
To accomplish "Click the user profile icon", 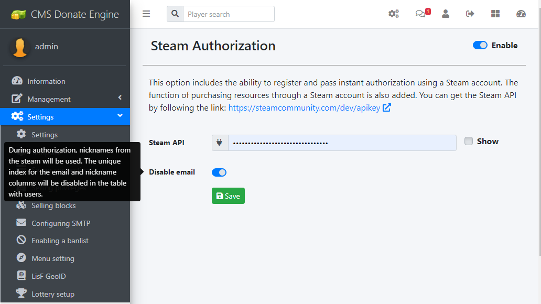I will pos(446,14).
